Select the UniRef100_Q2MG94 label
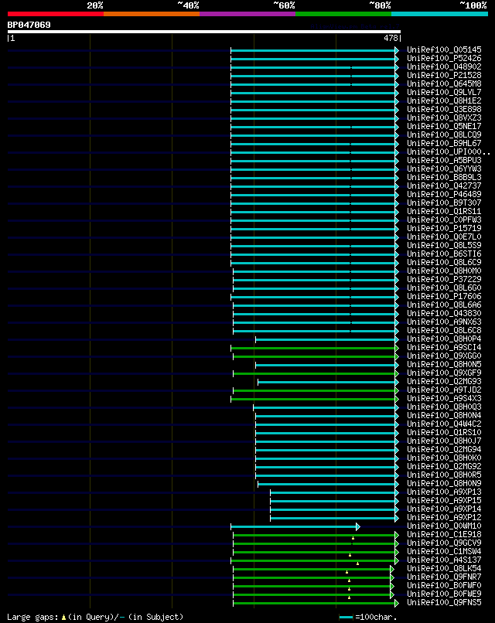Viewport: 495px width, 623px height. click(444, 449)
